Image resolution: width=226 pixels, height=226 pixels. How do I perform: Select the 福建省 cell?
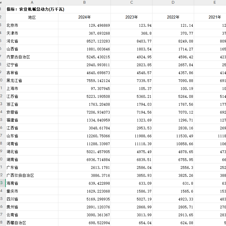point(32,120)
